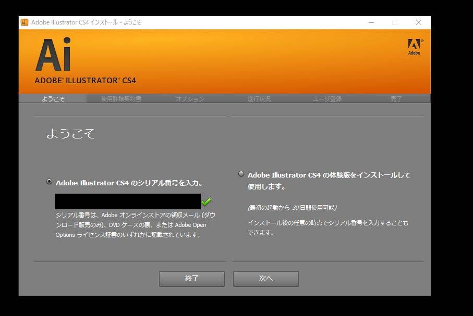Open the 使用許諾契約書 step tab
This screenshot has height=316, width=473.
tap(121, 99)
